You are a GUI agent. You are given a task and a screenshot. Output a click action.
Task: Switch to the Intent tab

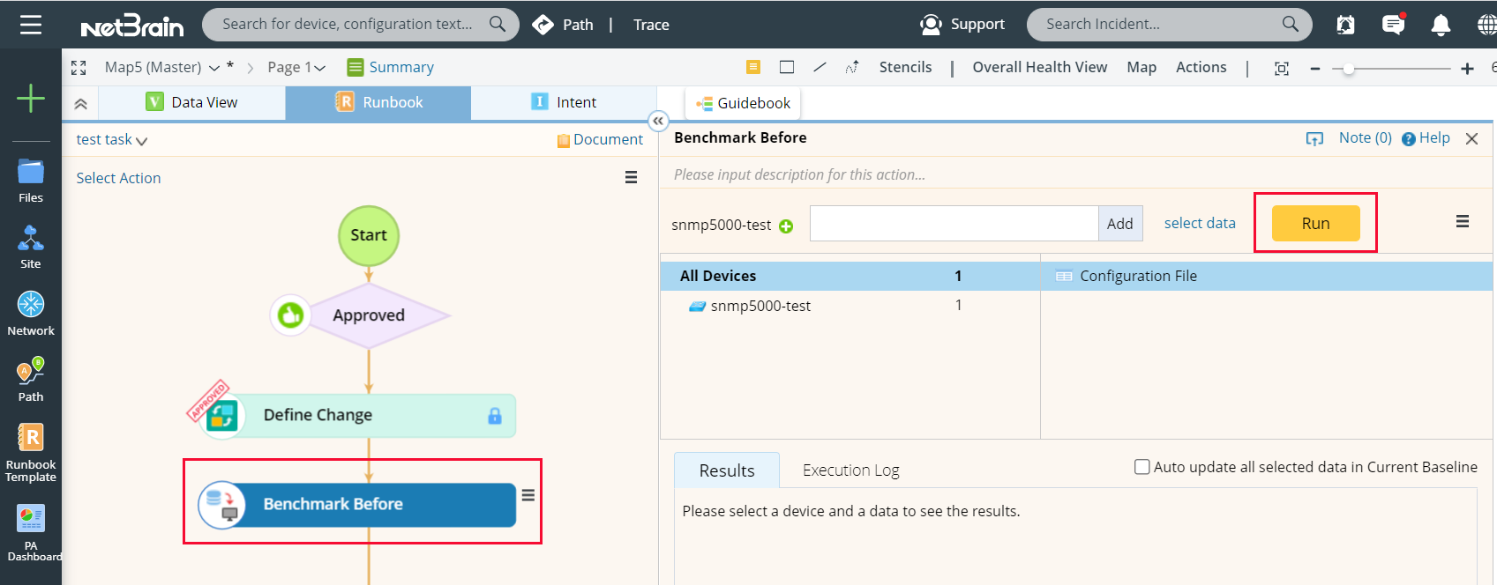click(564, 102)
